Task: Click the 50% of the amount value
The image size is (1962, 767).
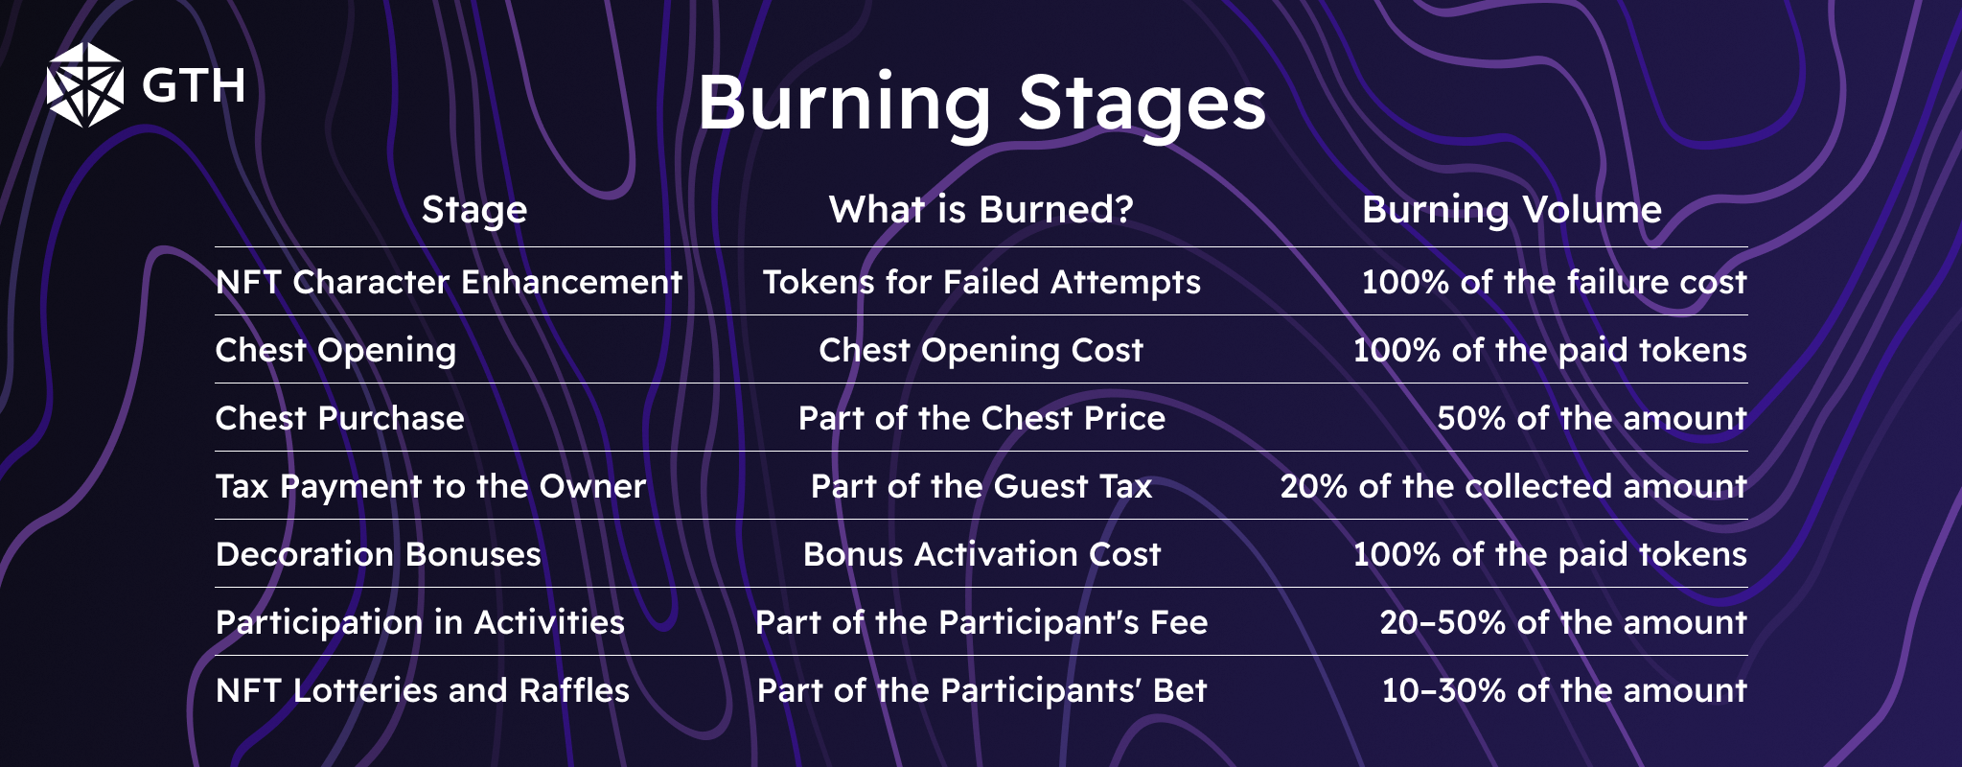Action: click(1591, 418)
